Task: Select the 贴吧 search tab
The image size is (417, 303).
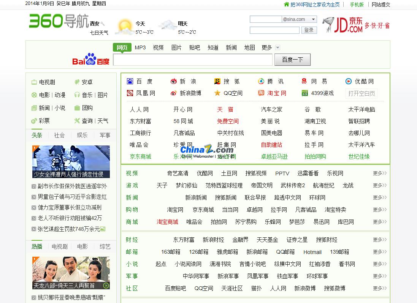Action: (195, 47)
